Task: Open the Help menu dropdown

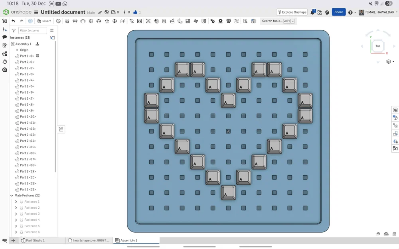Action: point(352,12)
